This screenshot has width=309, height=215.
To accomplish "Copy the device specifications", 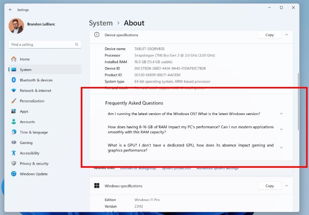I will coord(269,35).
